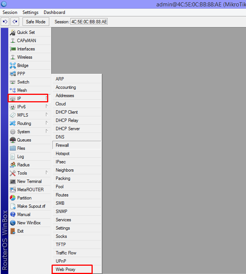The width and height of the screenshot is (246, 274).
Task: Expand the IPv6 submenu arrow
Action: click(x=47, y=106)
